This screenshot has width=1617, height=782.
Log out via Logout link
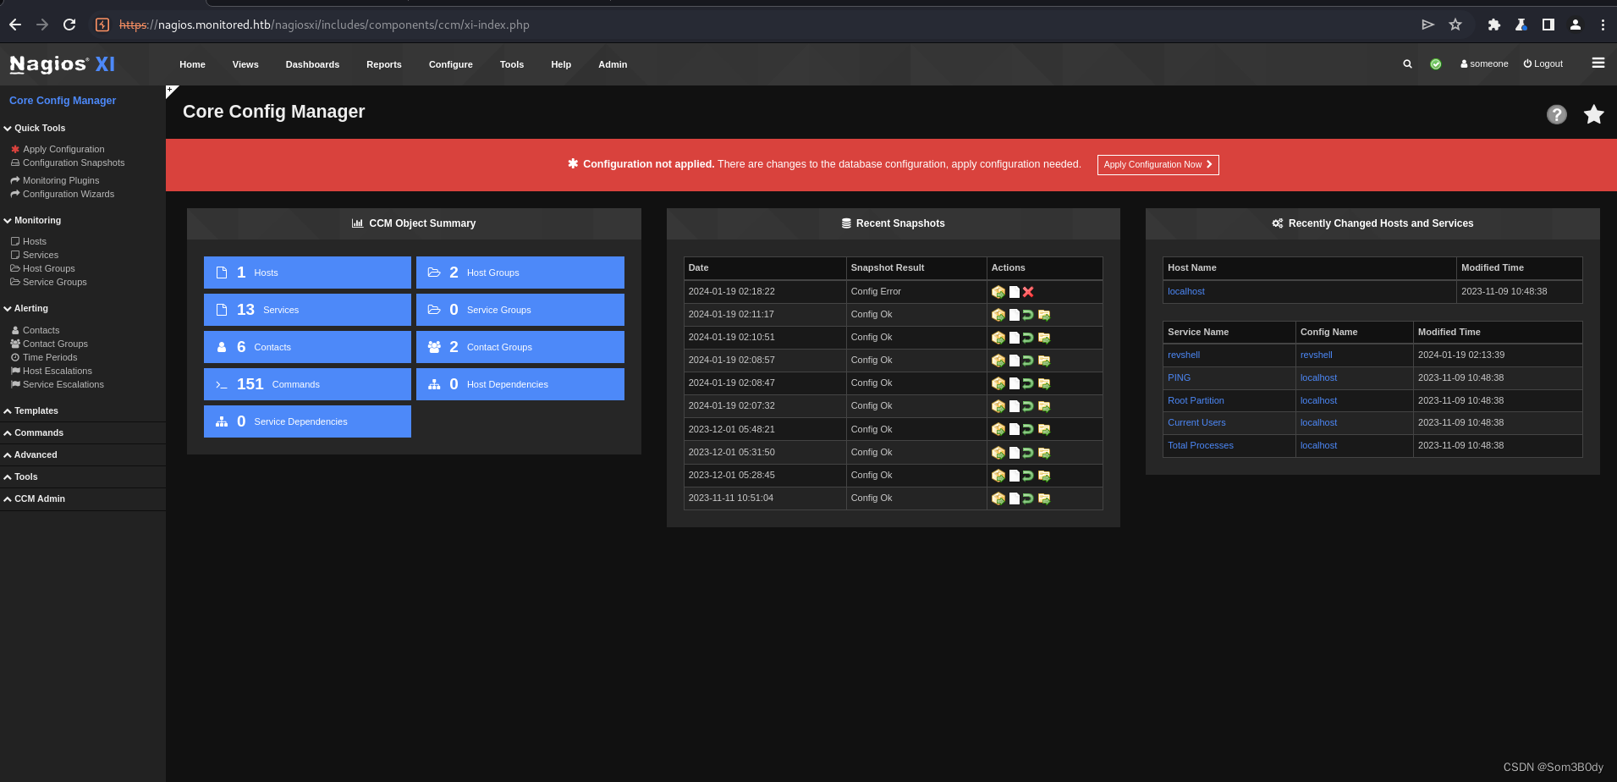point(1543,64)
